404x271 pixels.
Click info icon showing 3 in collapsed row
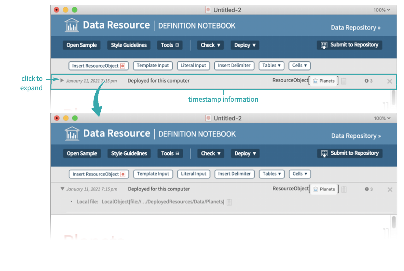367,81
